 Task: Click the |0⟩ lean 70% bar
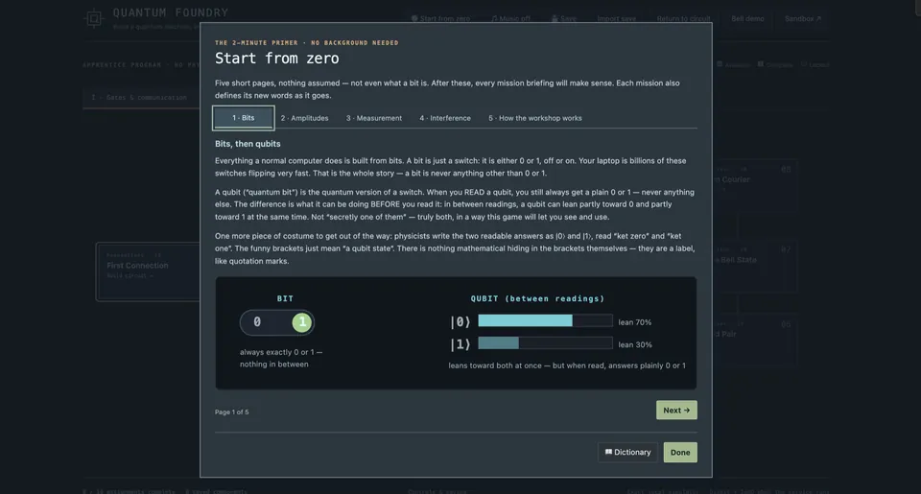(545, 320)
